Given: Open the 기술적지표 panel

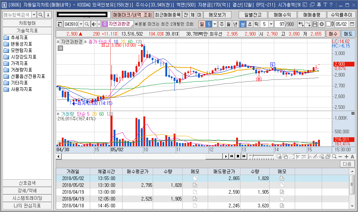Looking at the screenshot, I should point(27,31).
